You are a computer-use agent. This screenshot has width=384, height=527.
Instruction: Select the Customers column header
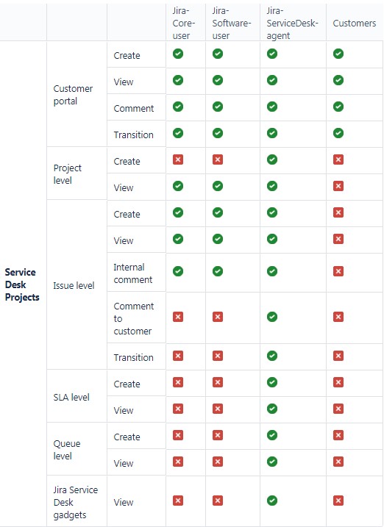355,24
